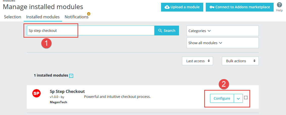
Task: Click the '1 installed modules' heading
Action: (x=51, y=76)
